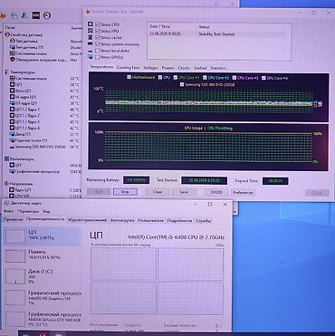The width and height of the screenshot is (335, 336).
Task: Select ЦП performance item in Task Manager
Action: pyautogui.click(x=43, y=236)
